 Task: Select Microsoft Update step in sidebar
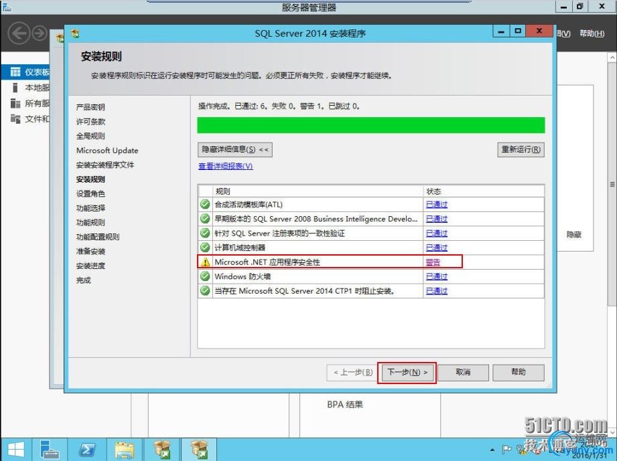pos(107,151)
